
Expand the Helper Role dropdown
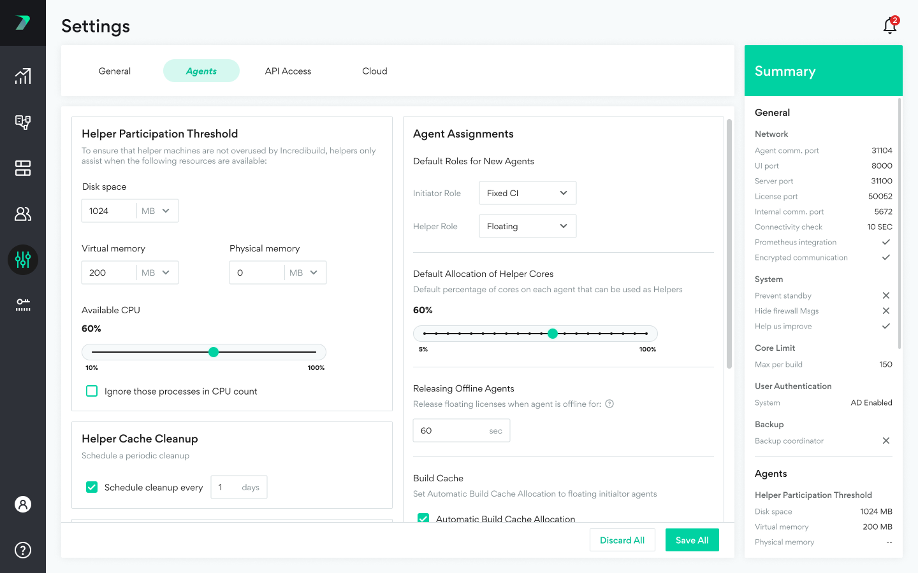pos(527,226)
